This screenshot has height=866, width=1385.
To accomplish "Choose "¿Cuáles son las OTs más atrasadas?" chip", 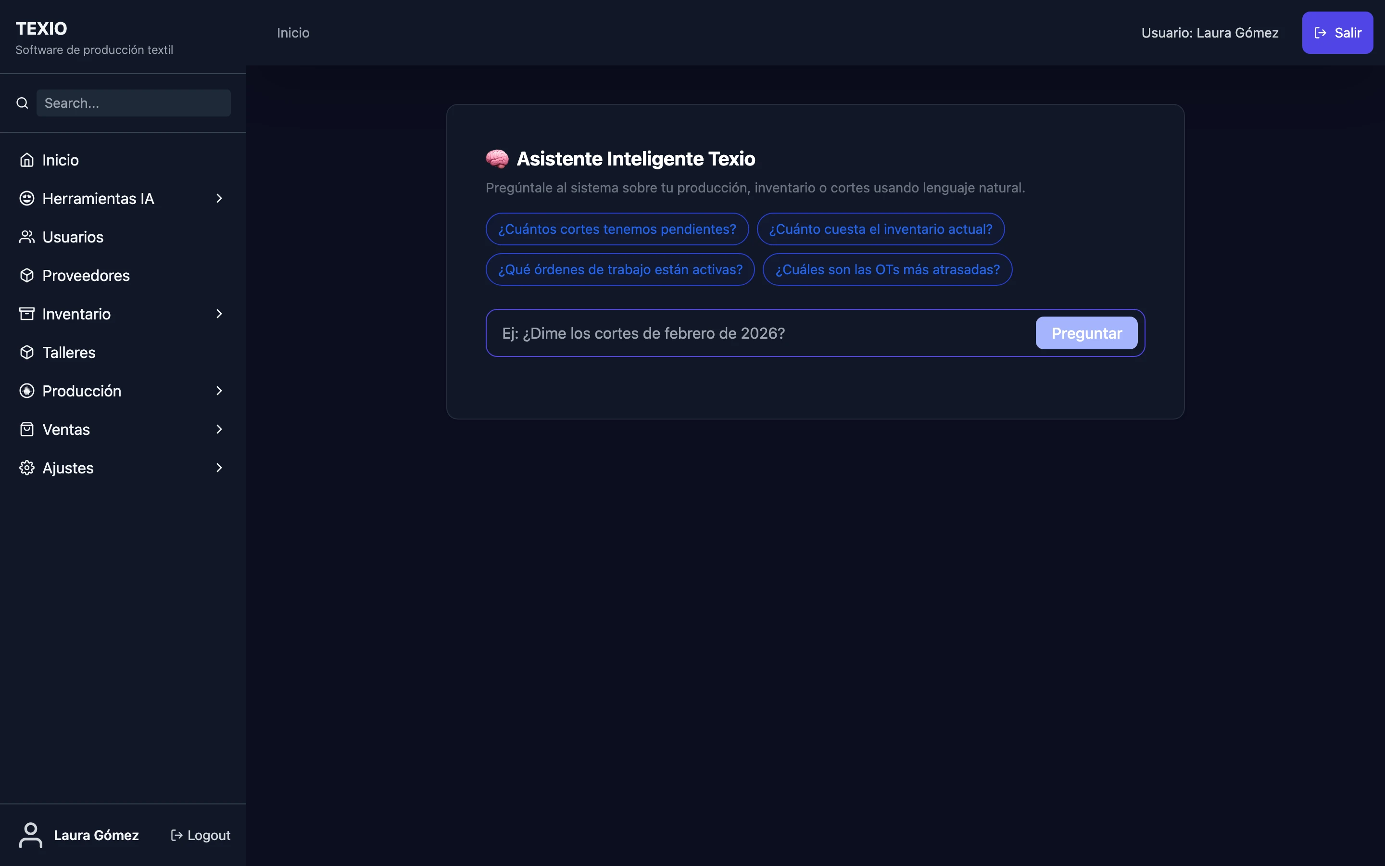I will (887, 269).
